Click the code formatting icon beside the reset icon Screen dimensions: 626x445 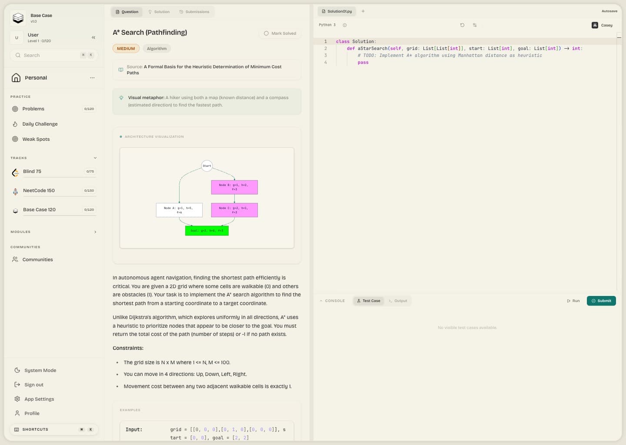(475, 25)
